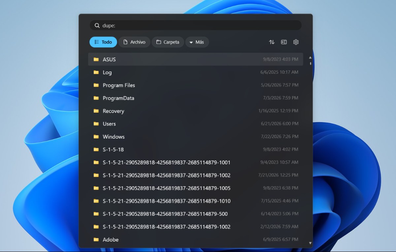Viewport: 396px width, 252px height.
Task: Select the Recovery result name
Action: pyautogui.click(x=114, y=111)
